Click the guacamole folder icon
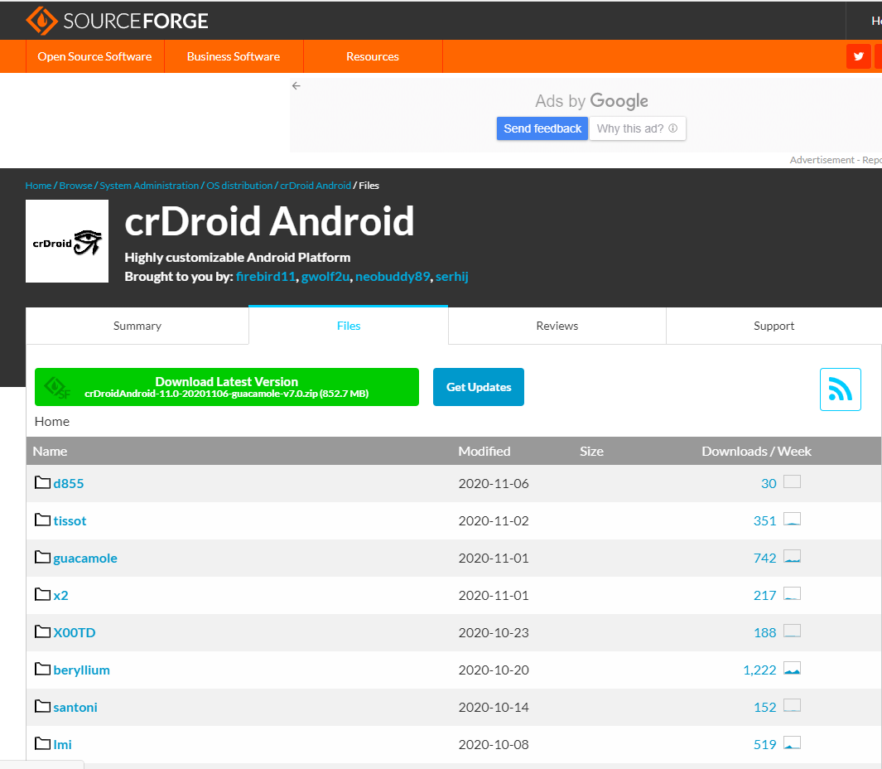The image size is (882, 769). (42, 557)
